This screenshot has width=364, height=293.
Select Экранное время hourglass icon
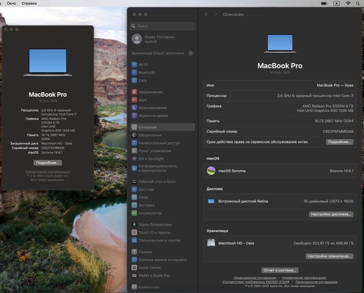click(134, 115)
